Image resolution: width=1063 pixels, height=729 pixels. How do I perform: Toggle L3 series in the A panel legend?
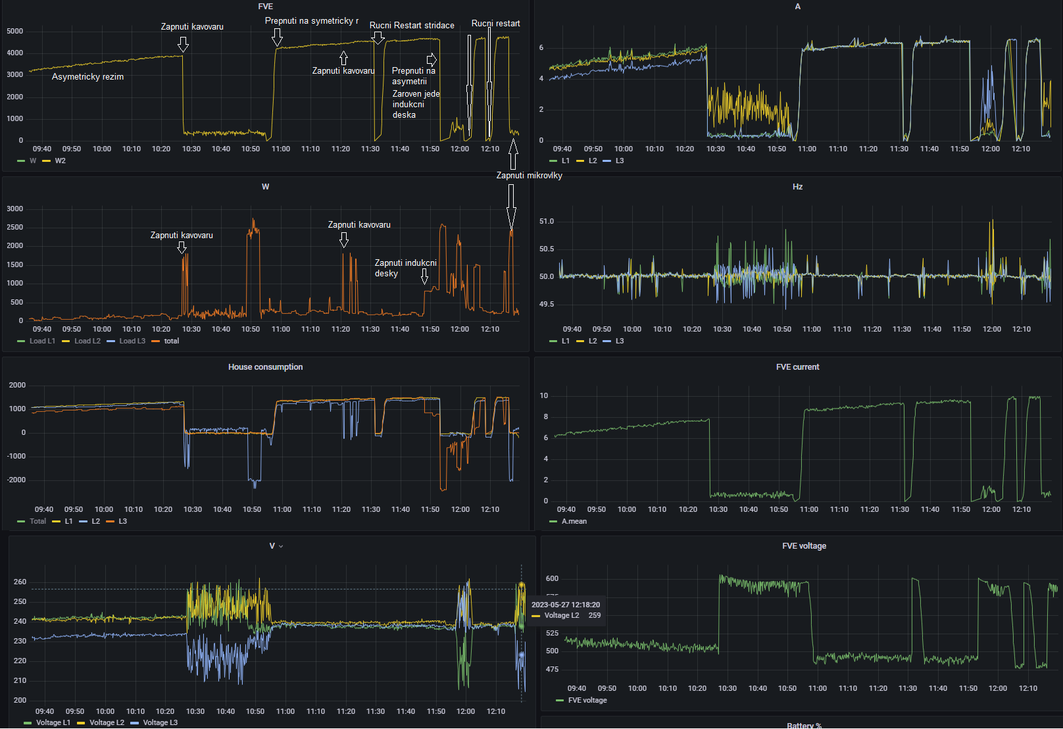pos(620,161)
